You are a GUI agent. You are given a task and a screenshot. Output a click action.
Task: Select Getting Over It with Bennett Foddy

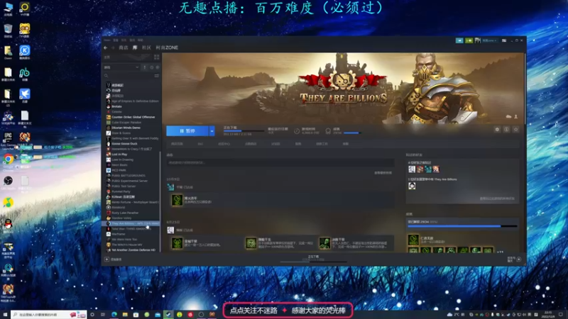point(132,138)
